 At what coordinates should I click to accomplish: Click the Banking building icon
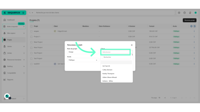pos(5,66)
